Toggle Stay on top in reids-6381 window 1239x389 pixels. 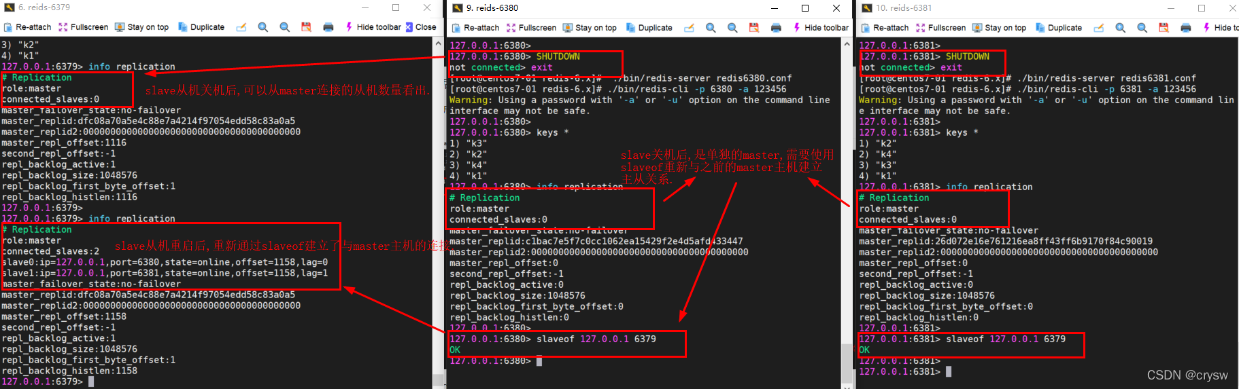pyautogui.click(x=999, y=28)
